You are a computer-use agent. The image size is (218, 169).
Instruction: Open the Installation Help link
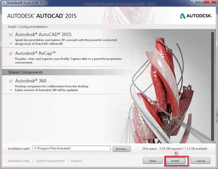click(19, 161)
